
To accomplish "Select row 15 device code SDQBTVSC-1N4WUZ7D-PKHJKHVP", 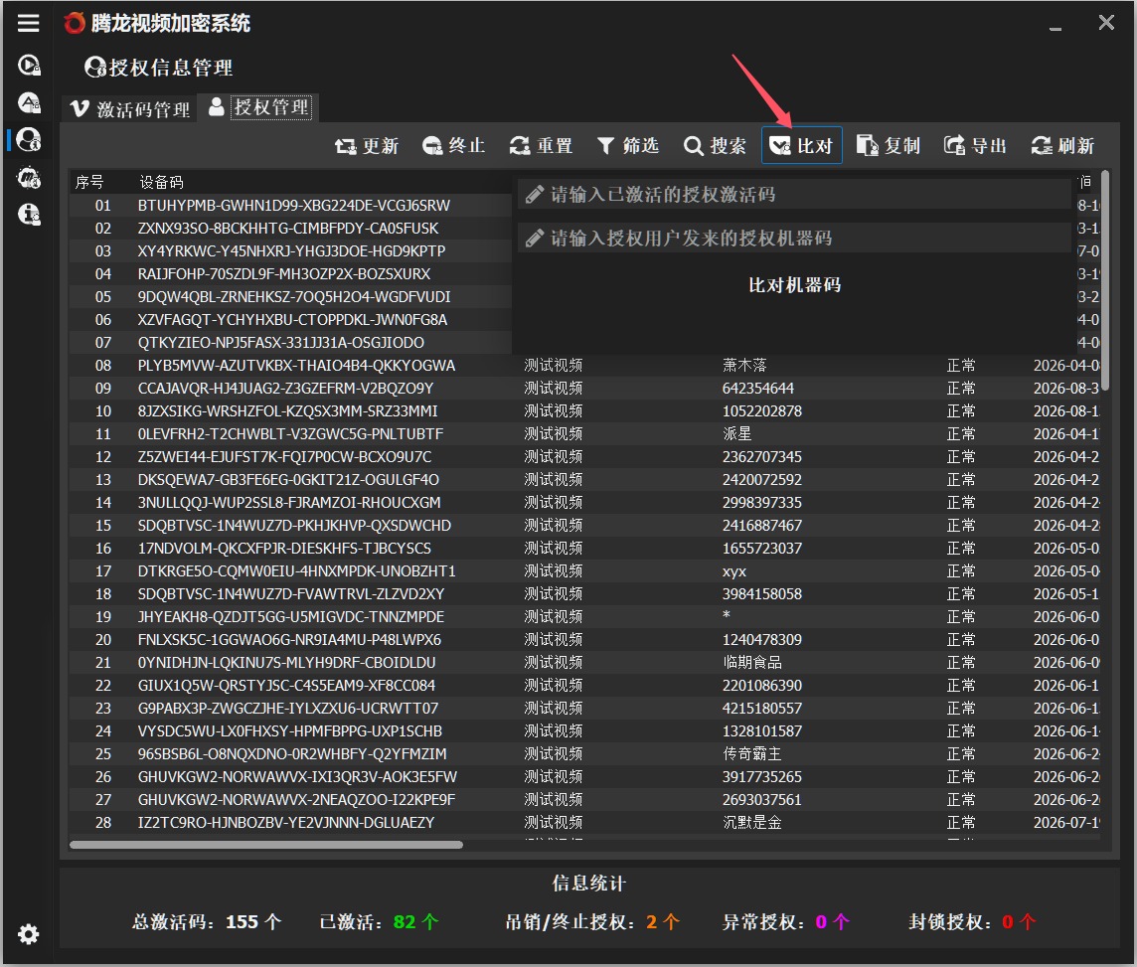I will (x=294, y=526).
